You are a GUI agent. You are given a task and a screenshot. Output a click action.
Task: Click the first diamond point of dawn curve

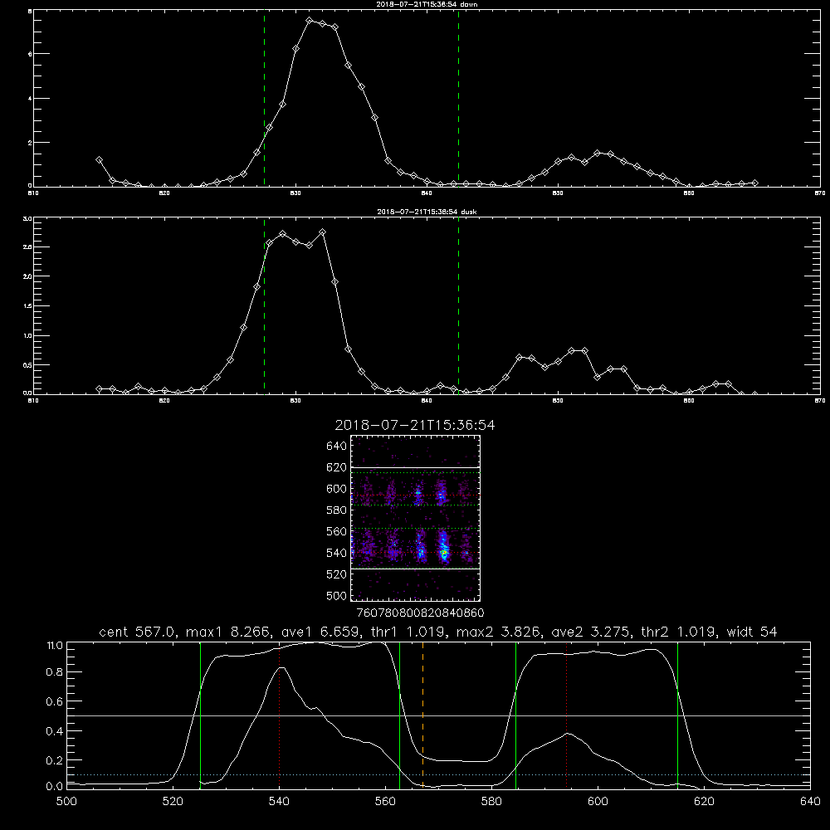(x=99, y=160)
